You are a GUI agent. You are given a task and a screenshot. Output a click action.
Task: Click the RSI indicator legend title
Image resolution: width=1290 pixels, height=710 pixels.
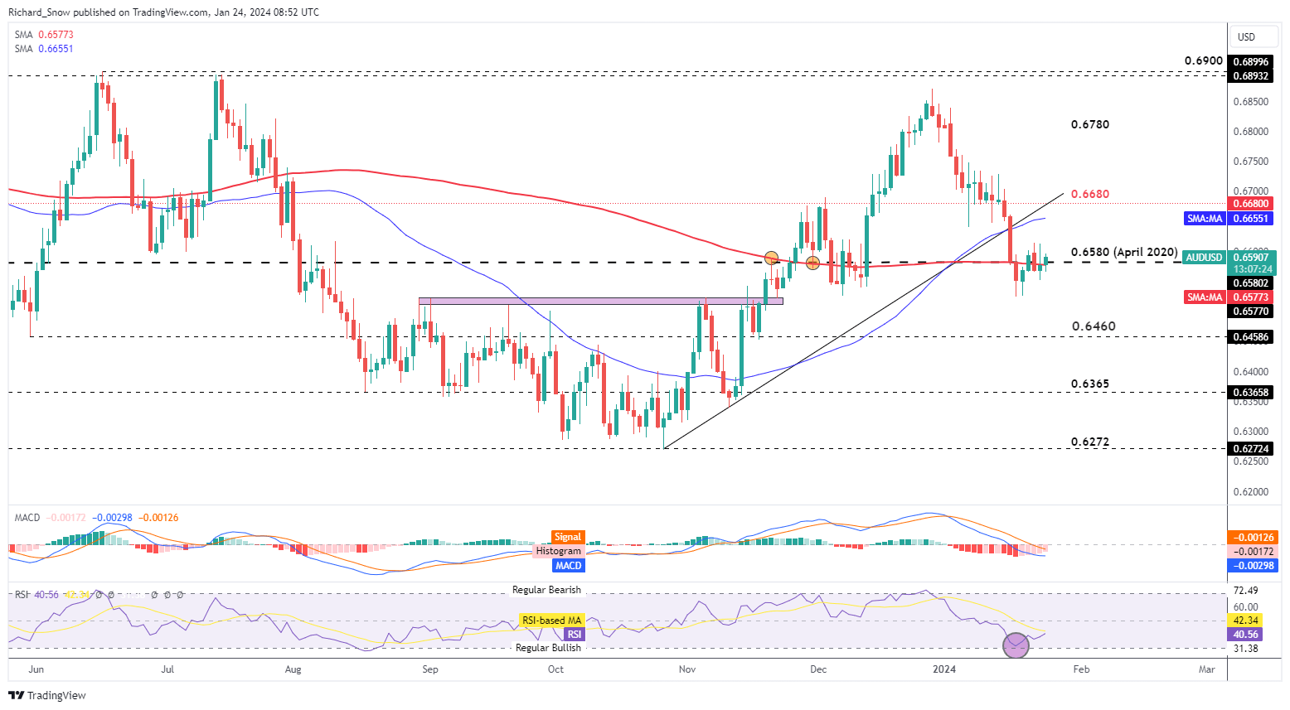click(x=22, y=595)
